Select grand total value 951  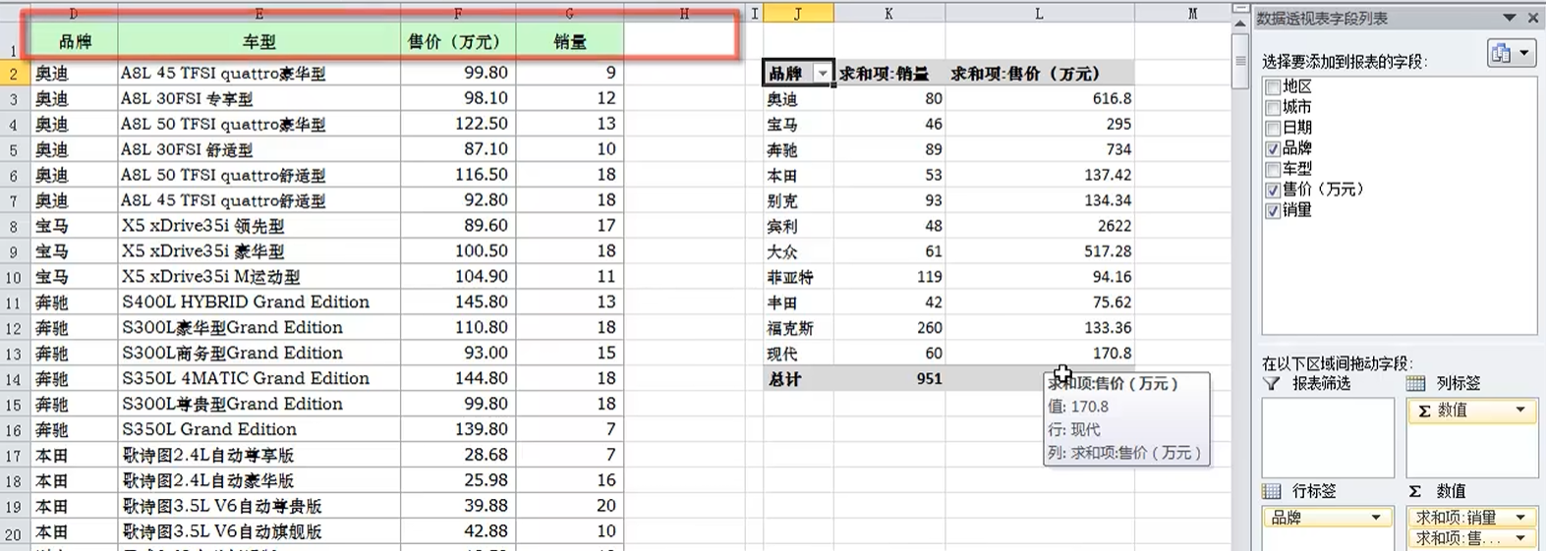[889, 380]
